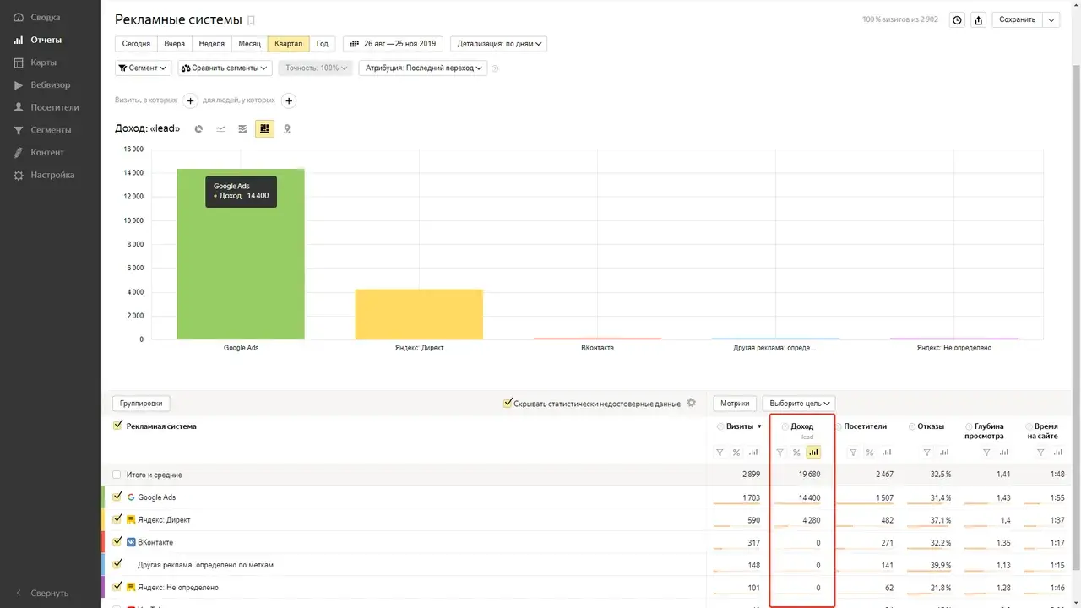Check the Итого и средние row

click(x=117, y=475)
